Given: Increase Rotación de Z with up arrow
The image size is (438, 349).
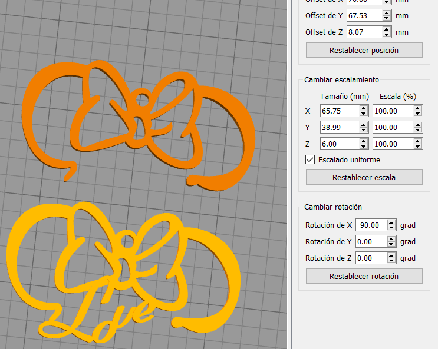Looking at the screenshot, I should pos(391,255).
